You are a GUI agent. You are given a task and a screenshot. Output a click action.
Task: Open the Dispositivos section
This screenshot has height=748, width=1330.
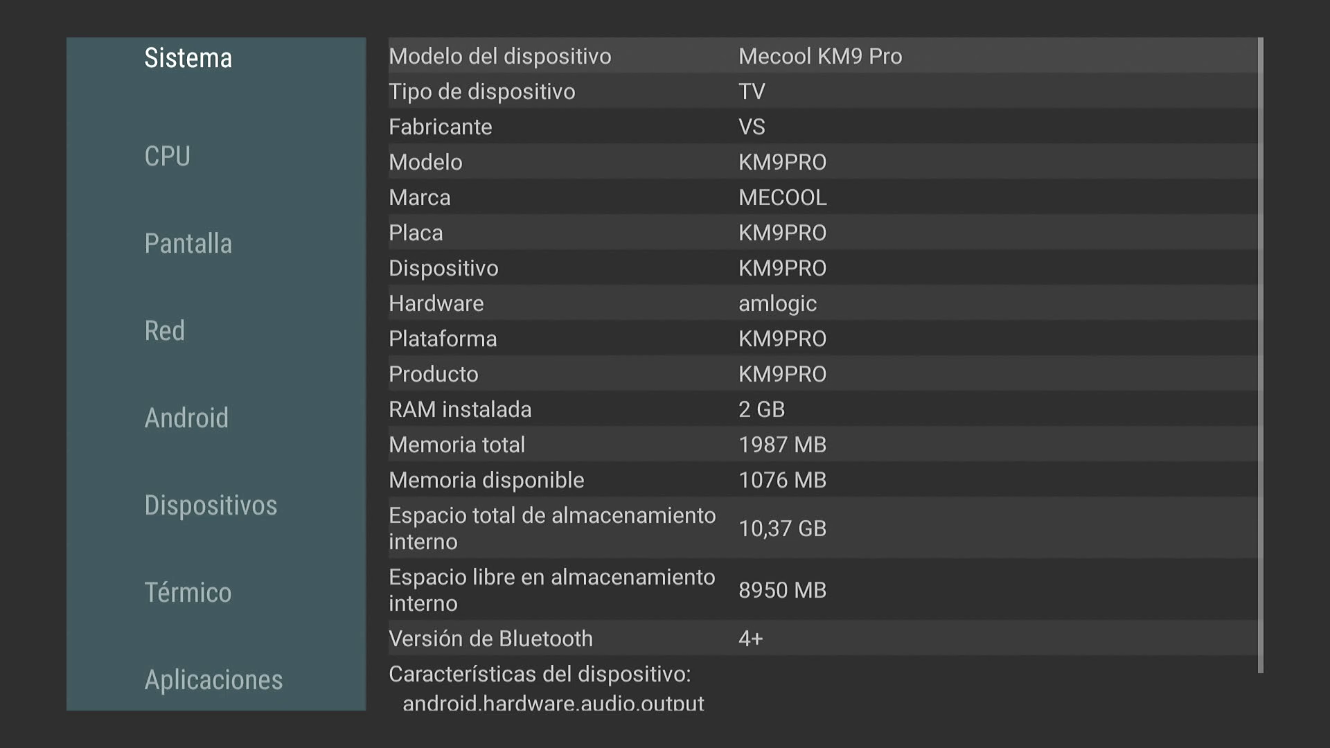(x=211, y=506)
